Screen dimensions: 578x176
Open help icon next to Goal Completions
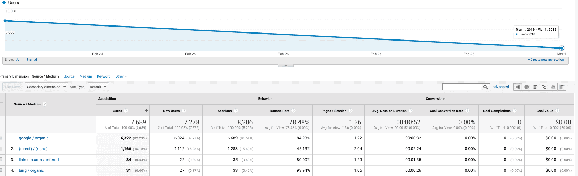click(515, 111)
